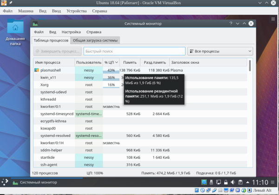Sort by Разд.память column header
Screen dimensions: 279x195
click(155, 62)
